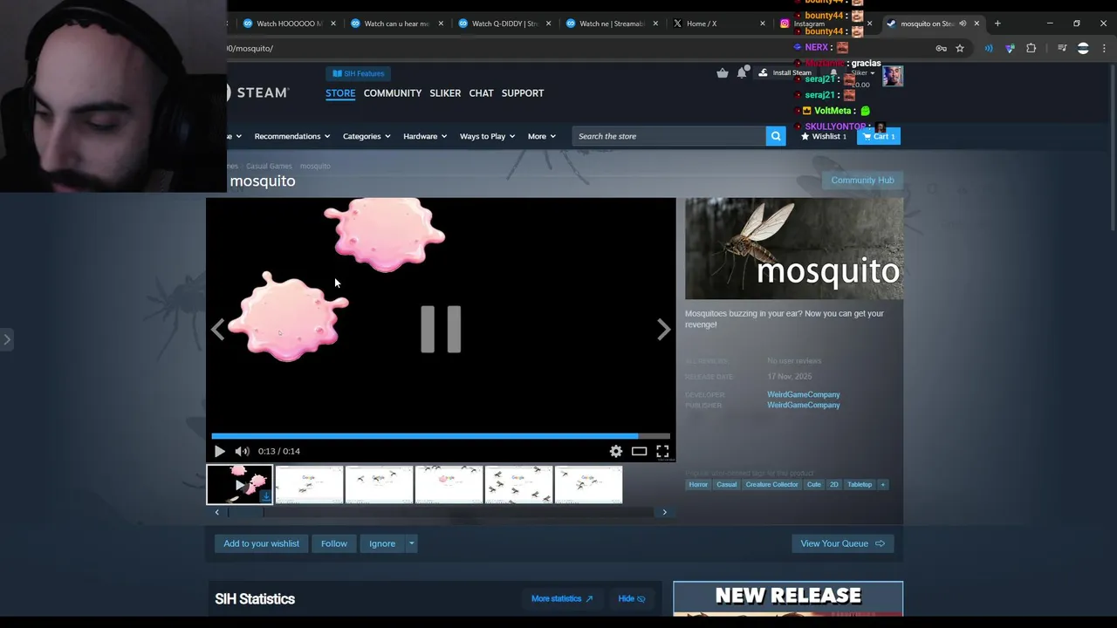Select the last screenshot thumbnail in strip
The width and height of the screenshot is (1117, 628).
(588, 485)
